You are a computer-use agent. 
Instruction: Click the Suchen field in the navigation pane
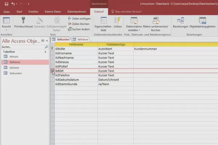click(x=23, y=47)
